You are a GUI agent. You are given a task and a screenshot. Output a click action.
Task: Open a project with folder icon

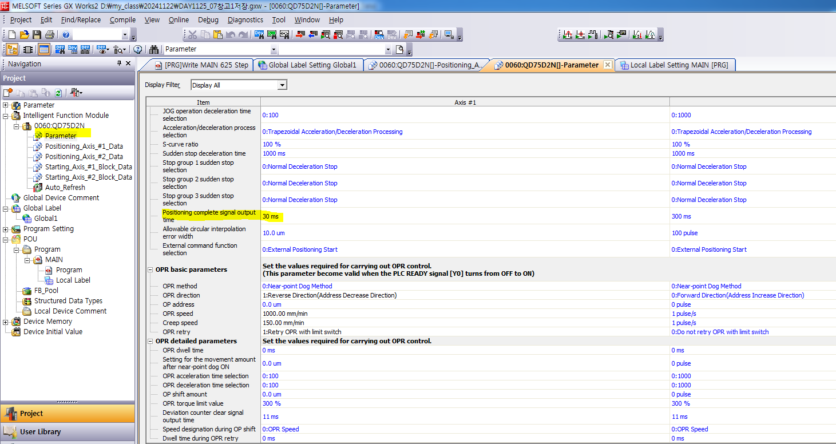point(24,35)
